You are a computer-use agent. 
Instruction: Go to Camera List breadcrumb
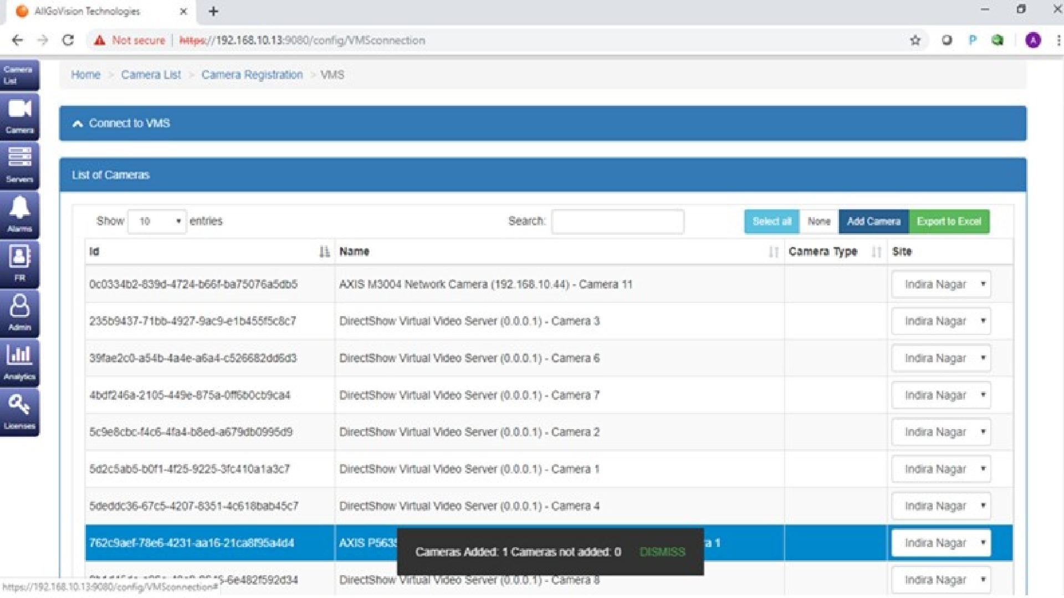pos(151,75)
